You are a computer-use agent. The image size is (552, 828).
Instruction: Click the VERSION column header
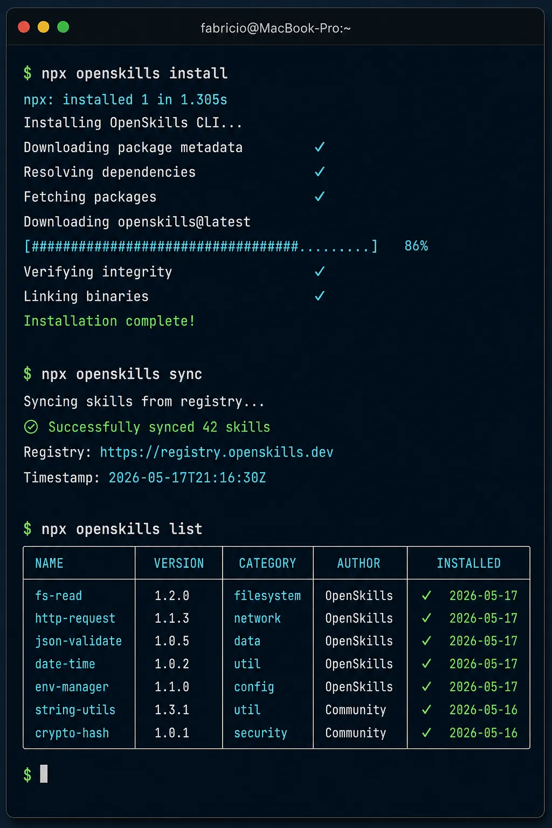(x=179, y=563)
